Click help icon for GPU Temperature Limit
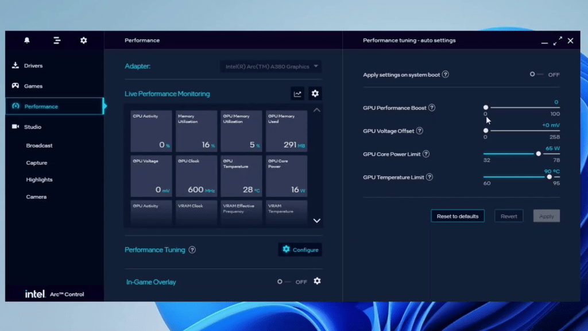This screenshot has width=588, height=331. [x=430, y=177]
